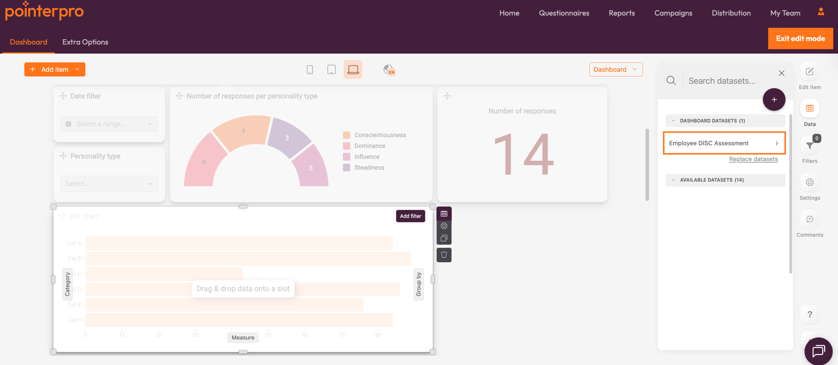
Task: Switch to the Dashboard tab
Action: (28, 42)
